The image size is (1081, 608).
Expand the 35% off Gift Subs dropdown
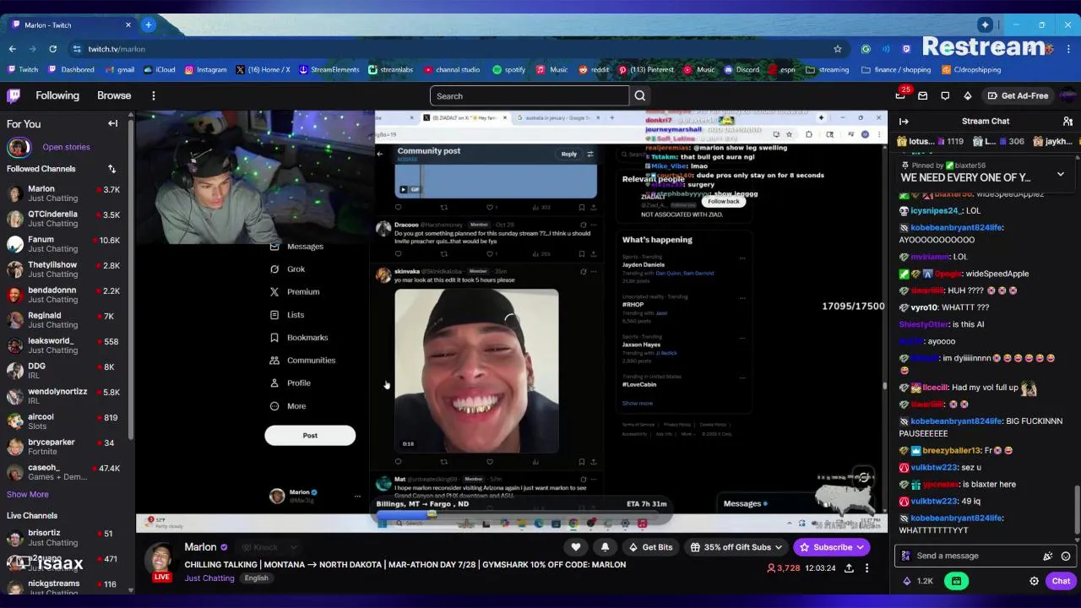(x=736, y=547)
